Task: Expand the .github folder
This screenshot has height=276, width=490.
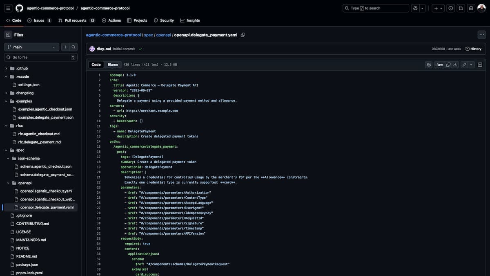Action: click(x=6, y=68)
